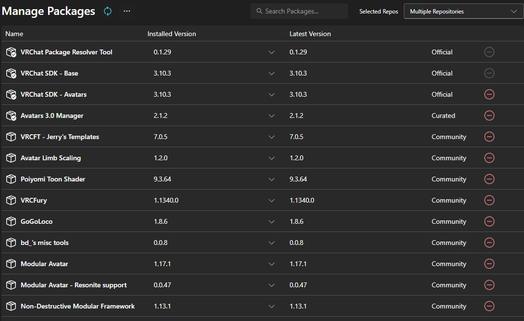Click the GoGoLoco package icon
Image resolution: width=524 pixels, height=321 pixels.
pos(11,221)
